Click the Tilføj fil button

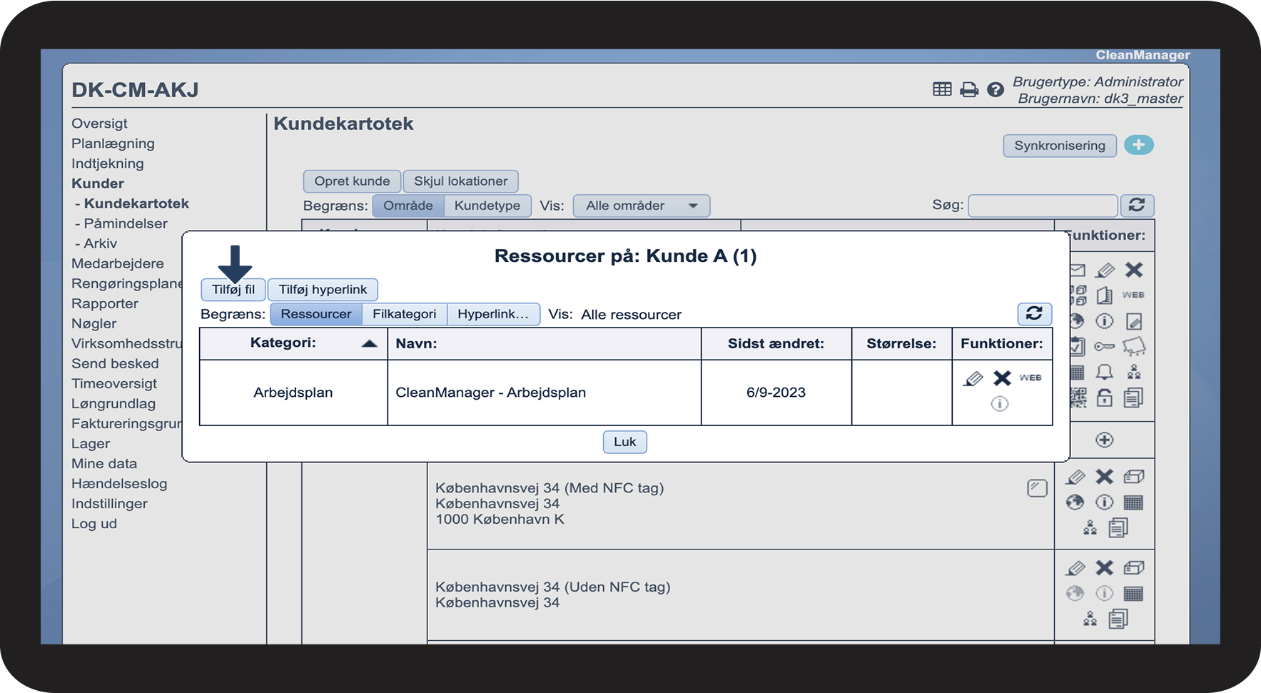pyautogui.click(x=233, y=290)
